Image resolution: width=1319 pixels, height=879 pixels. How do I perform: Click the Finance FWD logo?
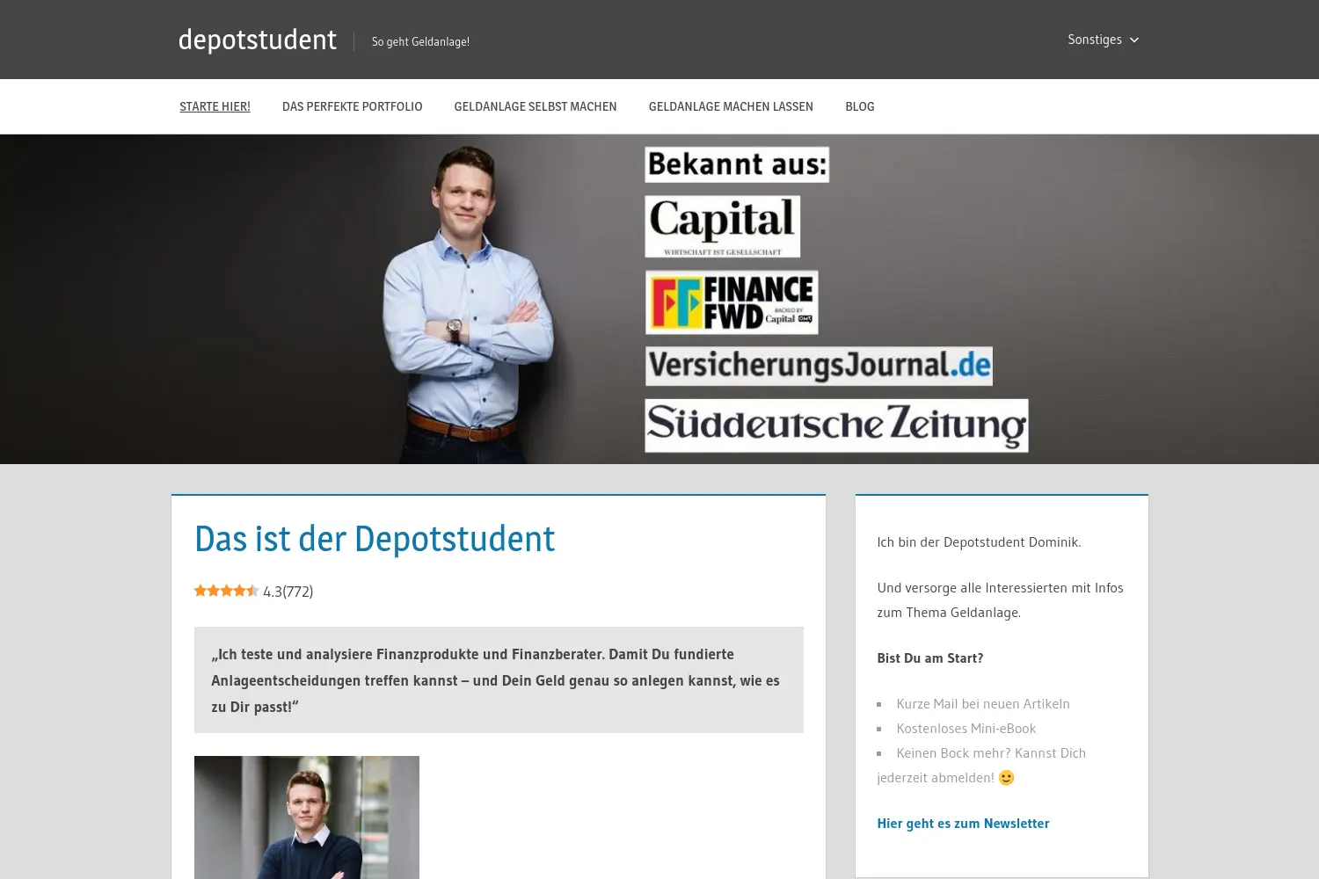tap(732, 302)
